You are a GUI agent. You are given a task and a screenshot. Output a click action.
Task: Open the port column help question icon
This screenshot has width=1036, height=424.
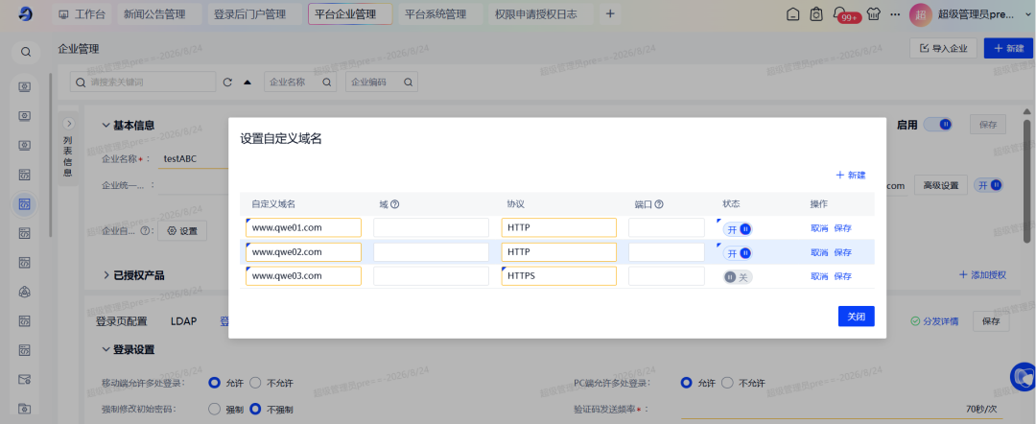(x=659, y=204)
